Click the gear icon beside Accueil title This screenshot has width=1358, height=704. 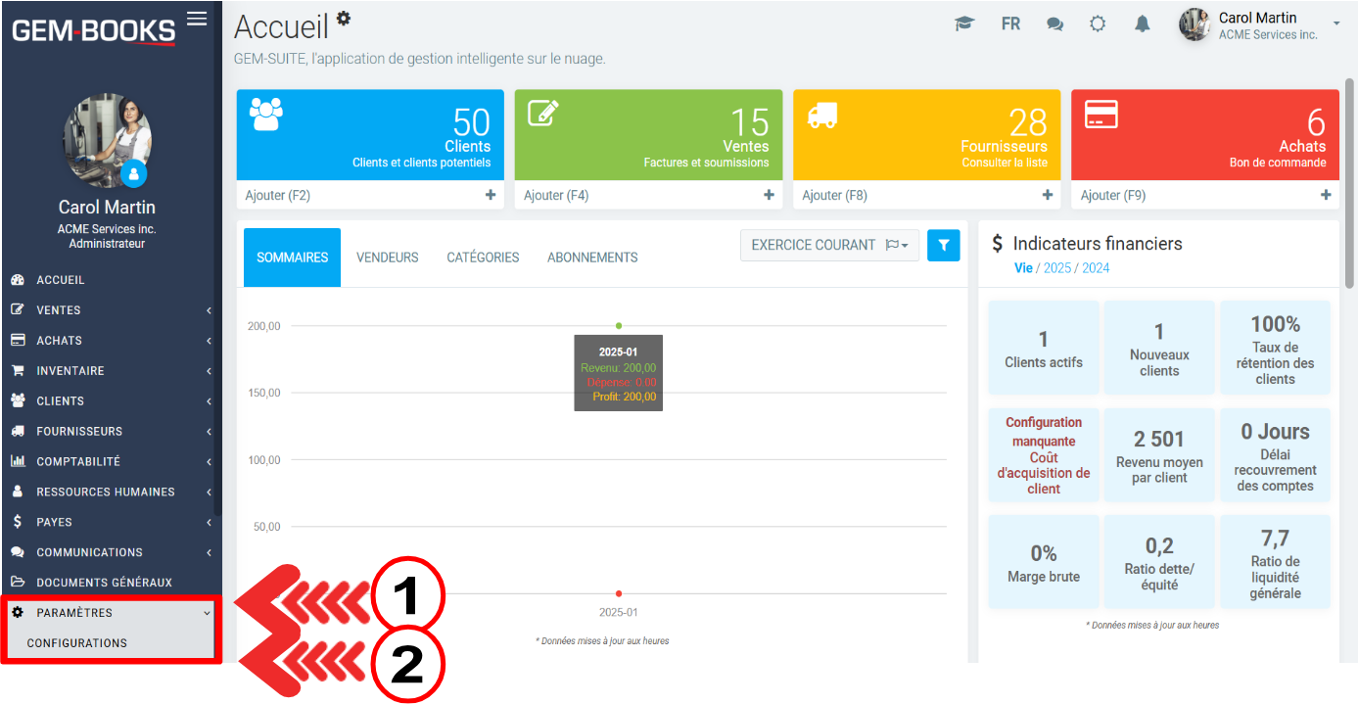coord(344,18)
